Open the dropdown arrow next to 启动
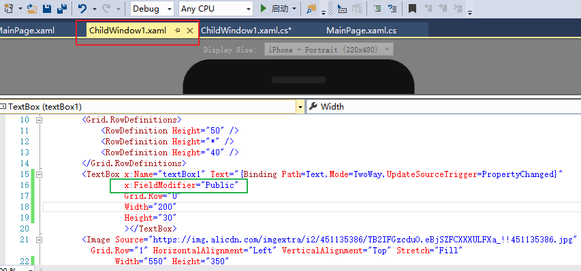Image resolution: width=581 pixels, height=271 pixels. tap(294, 9)
